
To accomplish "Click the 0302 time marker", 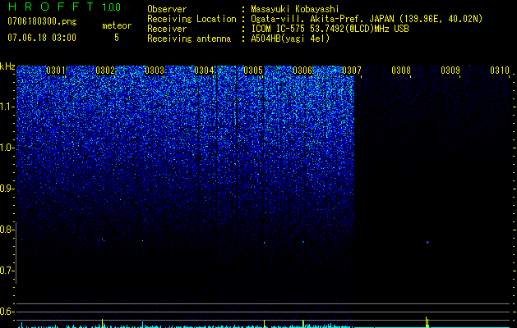I will 105,71.
